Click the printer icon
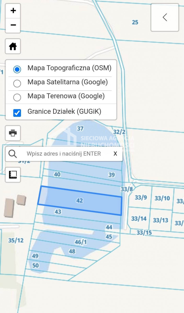184x313 pixels. coord(13,133)
